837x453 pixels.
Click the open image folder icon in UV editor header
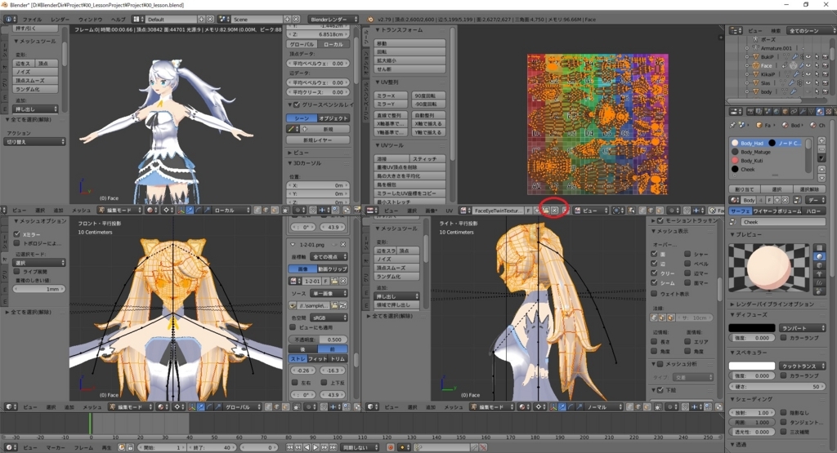(545, 211)
